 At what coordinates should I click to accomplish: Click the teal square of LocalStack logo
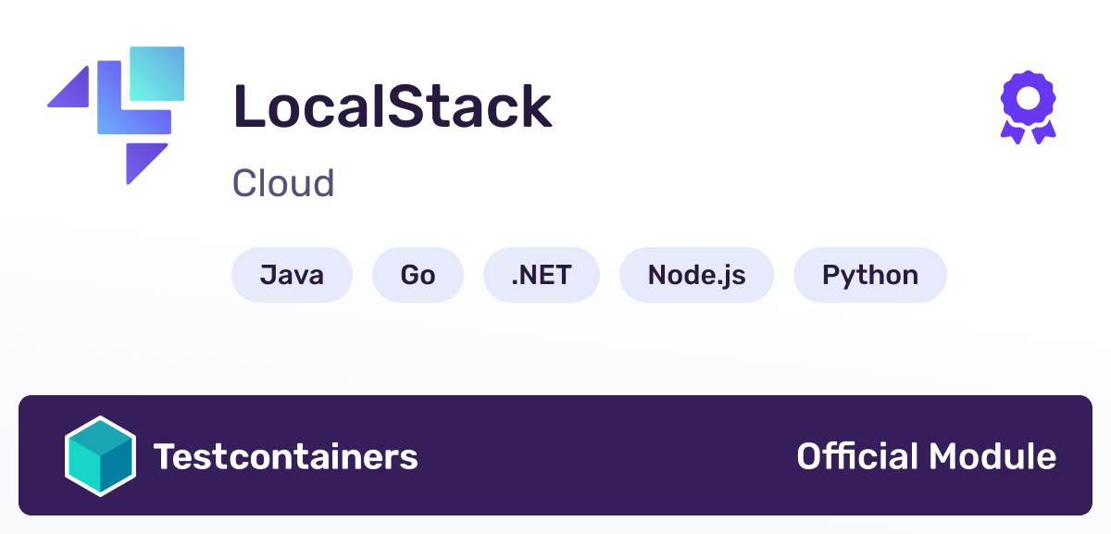click(x=156, y=73)
